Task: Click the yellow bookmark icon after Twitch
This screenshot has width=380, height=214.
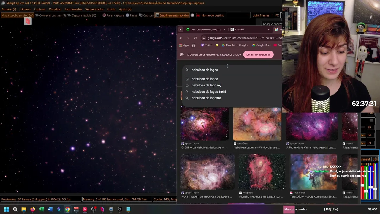Action: tap(217, 45)
